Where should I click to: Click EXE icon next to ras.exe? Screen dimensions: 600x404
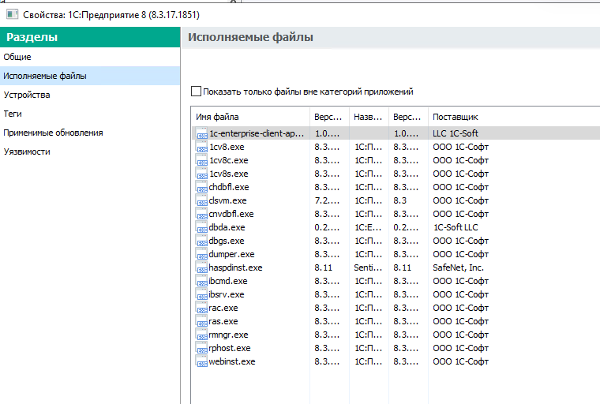point(201,321)
